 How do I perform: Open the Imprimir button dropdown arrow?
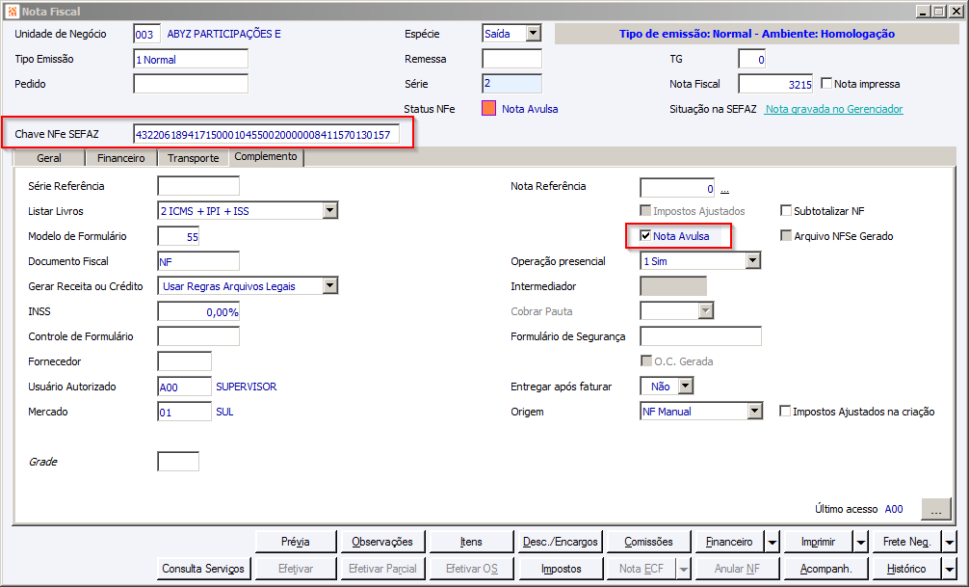(x=861, y=542)
